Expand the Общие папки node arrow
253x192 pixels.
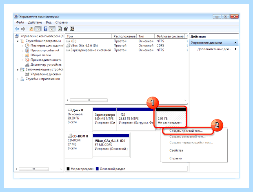22,55
